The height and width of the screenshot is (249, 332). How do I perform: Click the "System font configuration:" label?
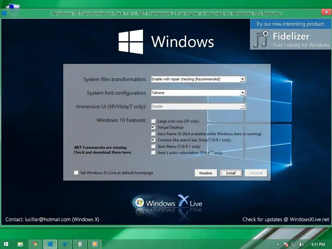pyautogui.click(x=116, y=93)
